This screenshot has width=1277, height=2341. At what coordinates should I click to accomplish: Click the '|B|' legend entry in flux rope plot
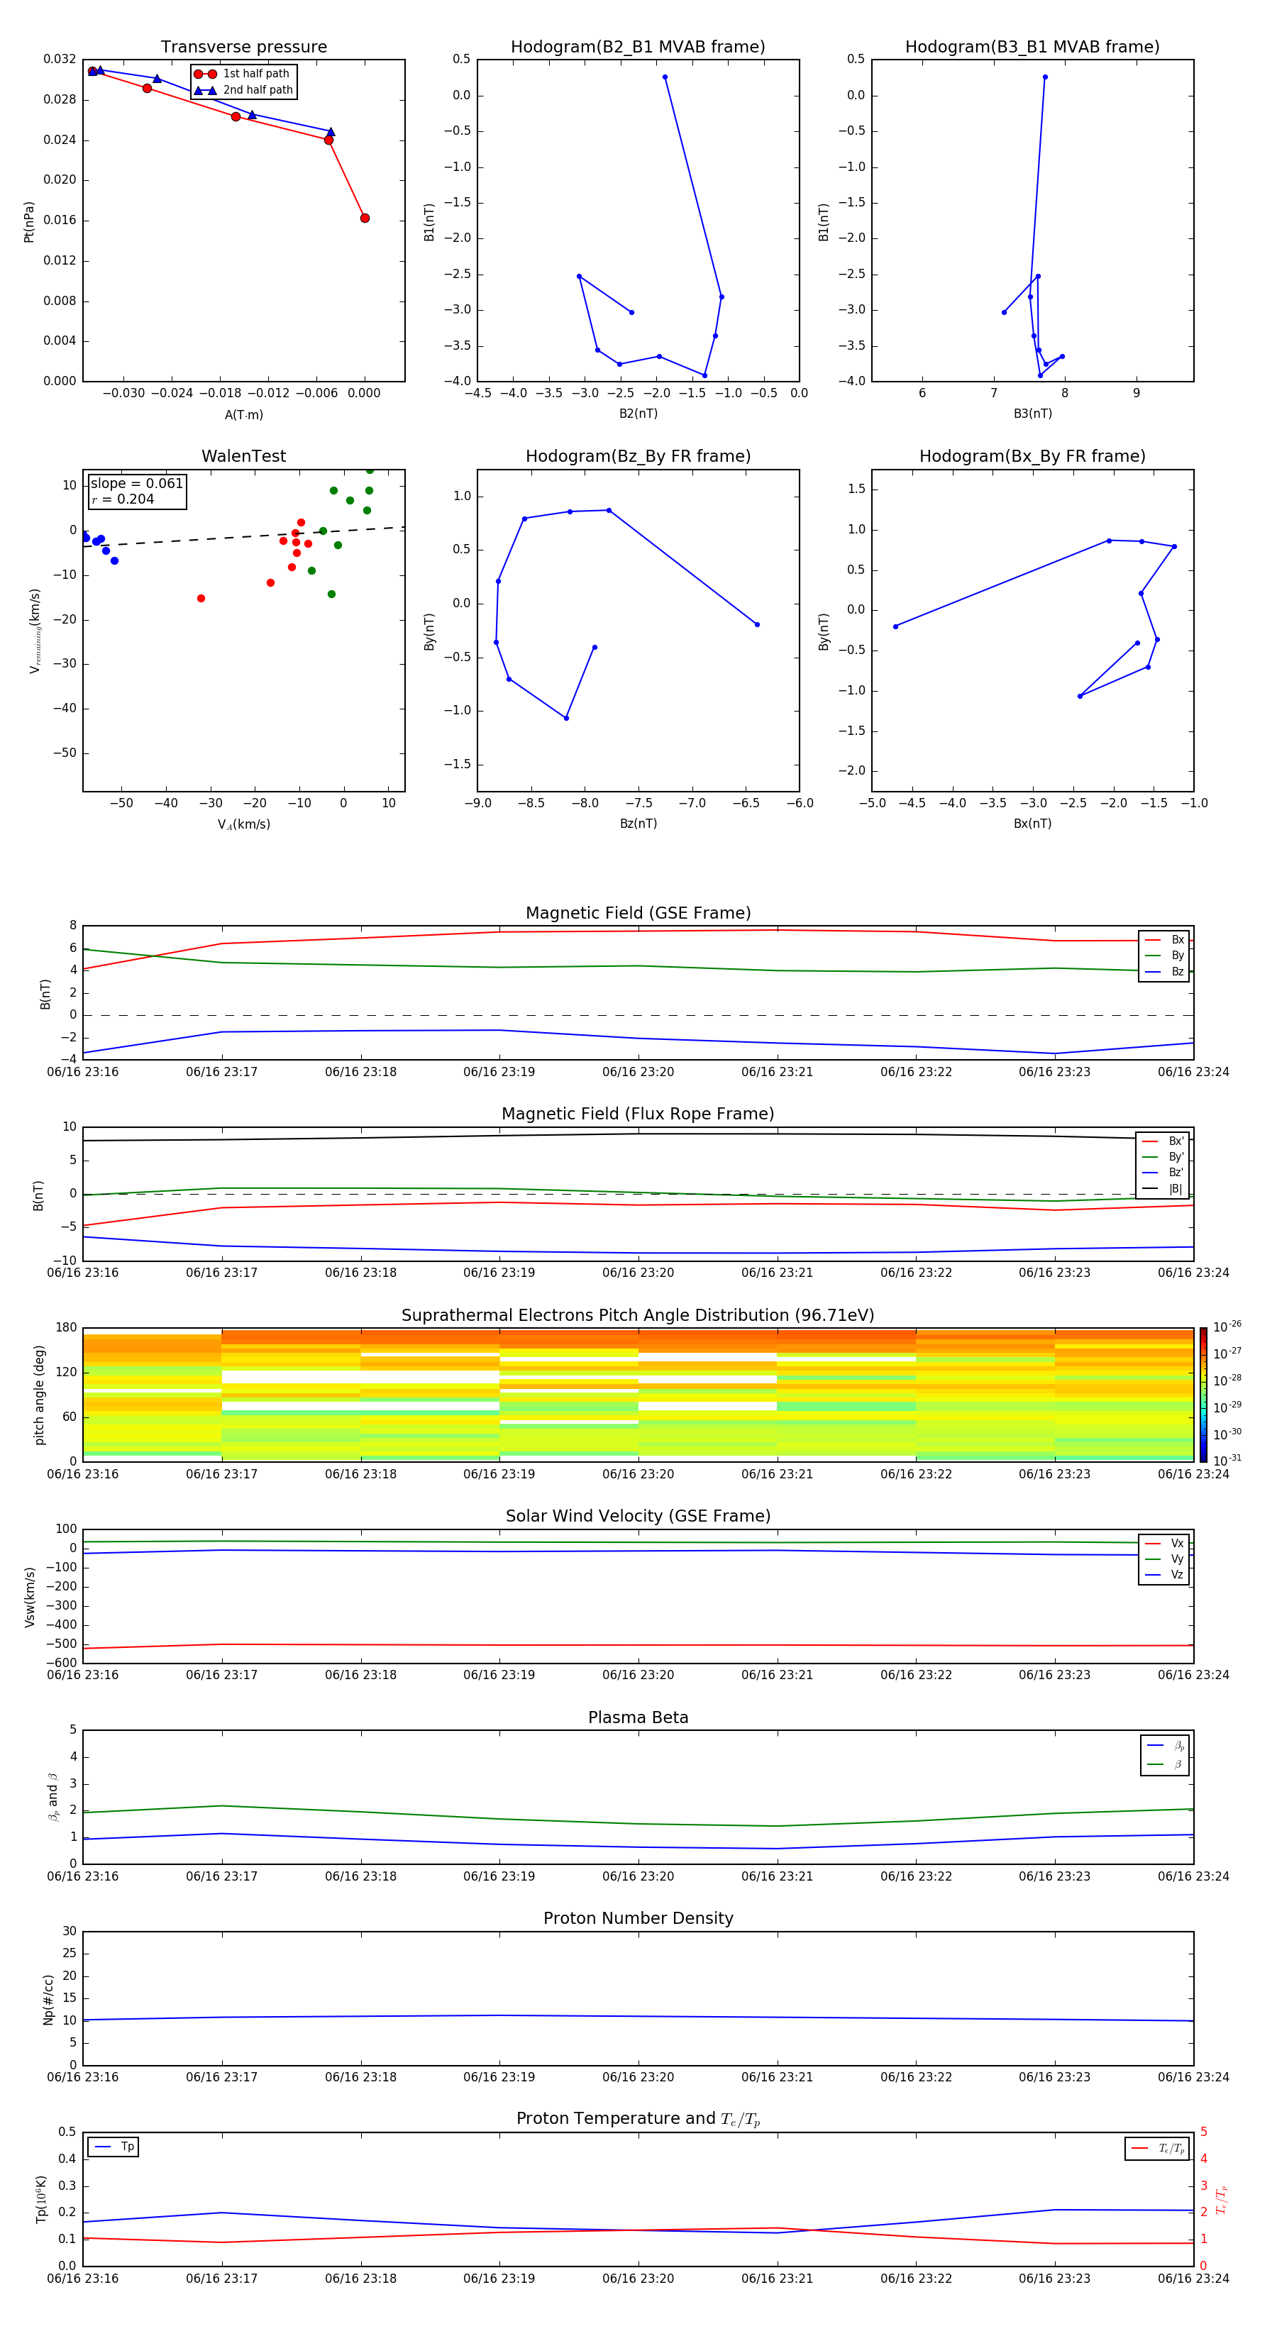click(x=1163, y=1189)
